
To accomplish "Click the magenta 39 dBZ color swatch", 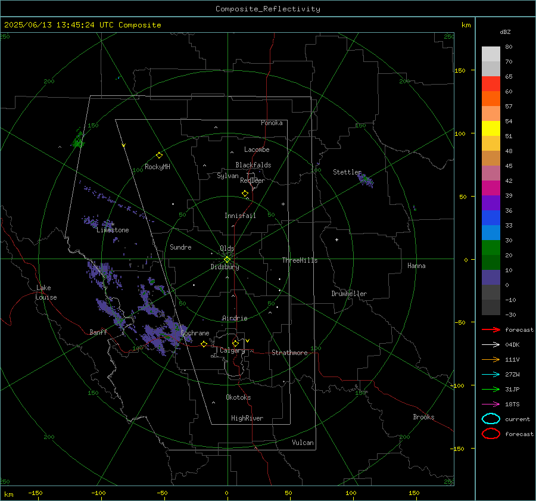I will [491, 188].
